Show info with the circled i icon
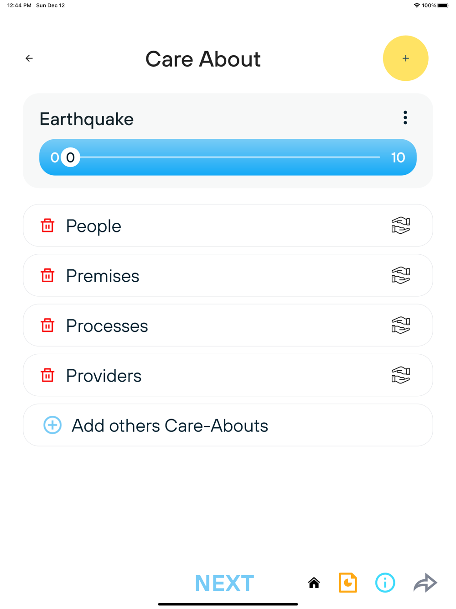The height and width of the screenshot is (609, 456). (x=385, y=583)
